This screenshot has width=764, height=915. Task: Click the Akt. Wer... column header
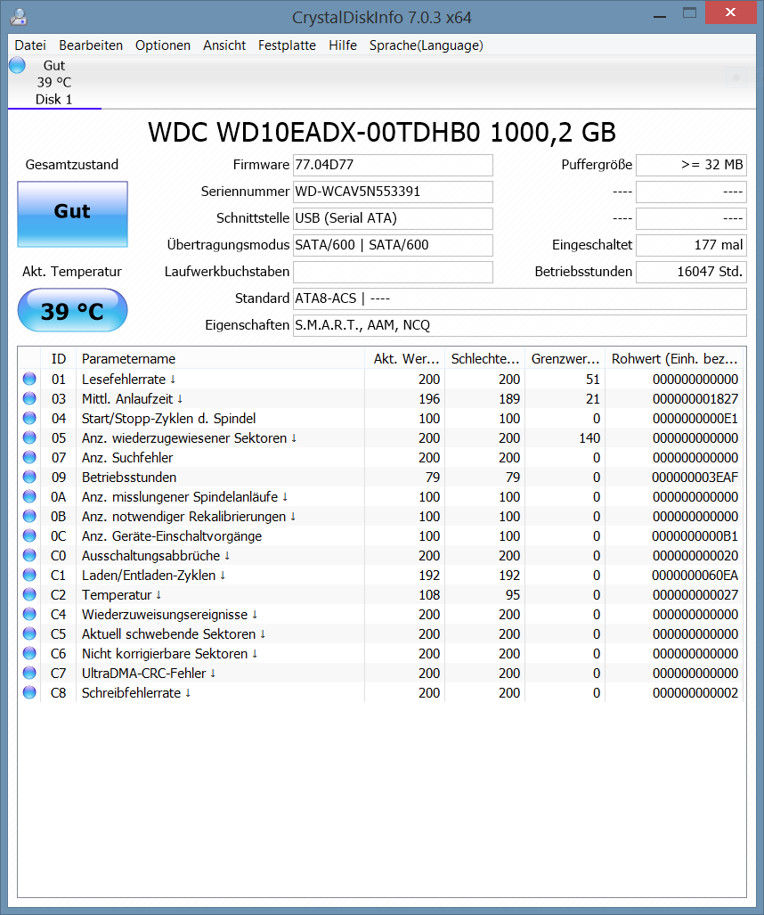click(405, 358)
